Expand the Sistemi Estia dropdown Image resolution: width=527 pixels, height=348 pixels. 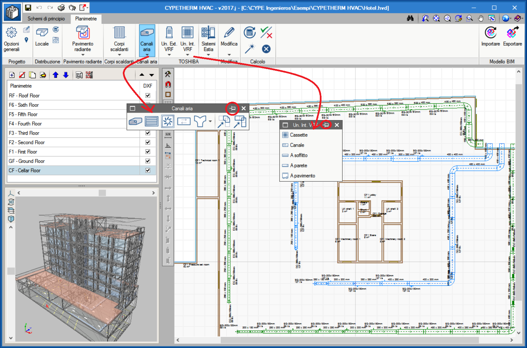(208, 55)
